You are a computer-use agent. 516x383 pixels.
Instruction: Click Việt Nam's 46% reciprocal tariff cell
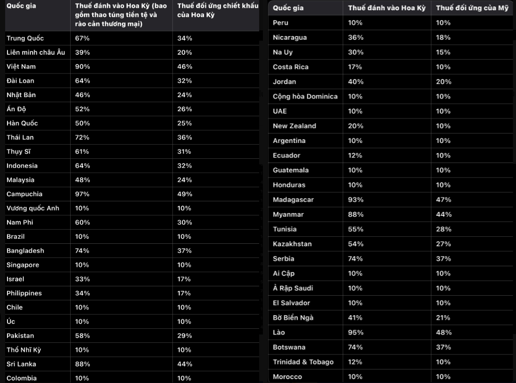(x=185, y=67)
